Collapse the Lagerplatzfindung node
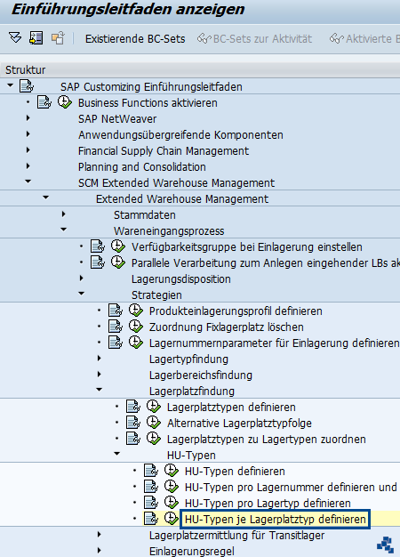 click(x=99, y=390)
